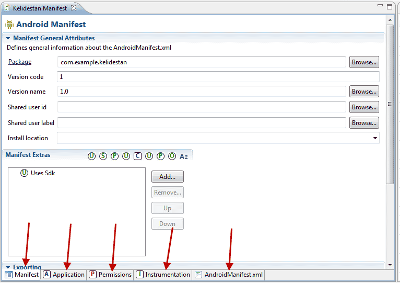400x283 pixels.
Task: Focus the Package text field
Action: pos(202,62)
